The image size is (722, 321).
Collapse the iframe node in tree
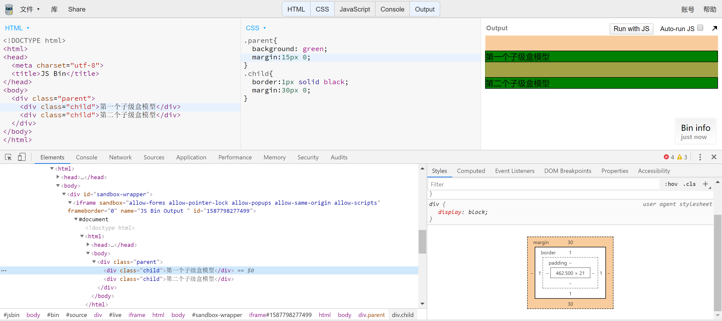tap(70, 202)
